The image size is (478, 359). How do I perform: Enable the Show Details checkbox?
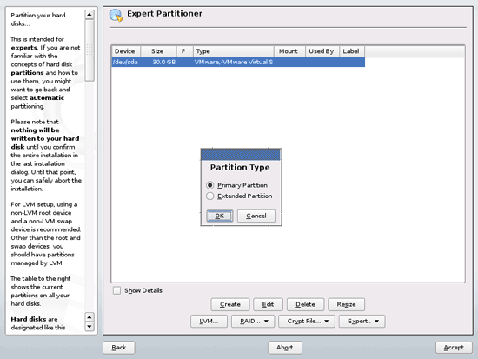[116, 290]
